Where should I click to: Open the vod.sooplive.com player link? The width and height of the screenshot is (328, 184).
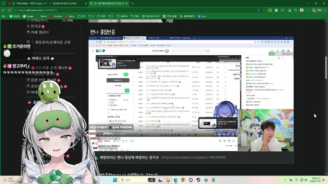tap(194, 157)
